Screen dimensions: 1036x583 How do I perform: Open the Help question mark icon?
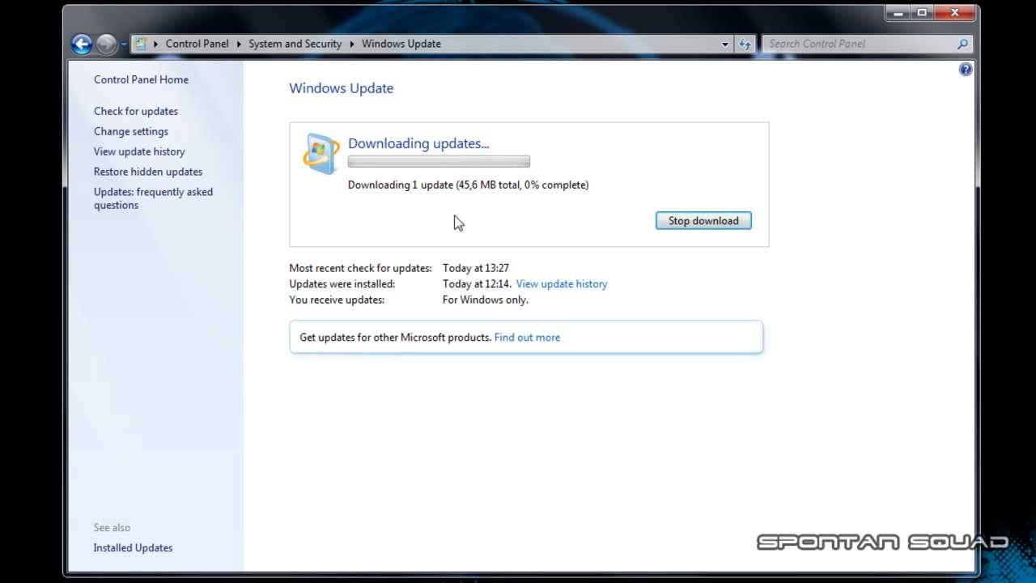coord(966,70)
